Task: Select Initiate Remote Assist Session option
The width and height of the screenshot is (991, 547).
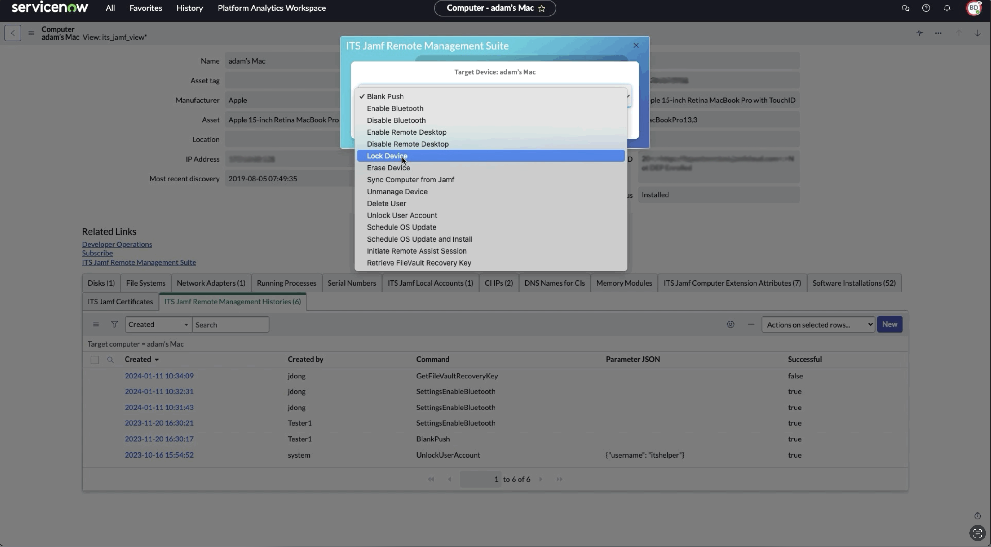Action: (490, 251)
